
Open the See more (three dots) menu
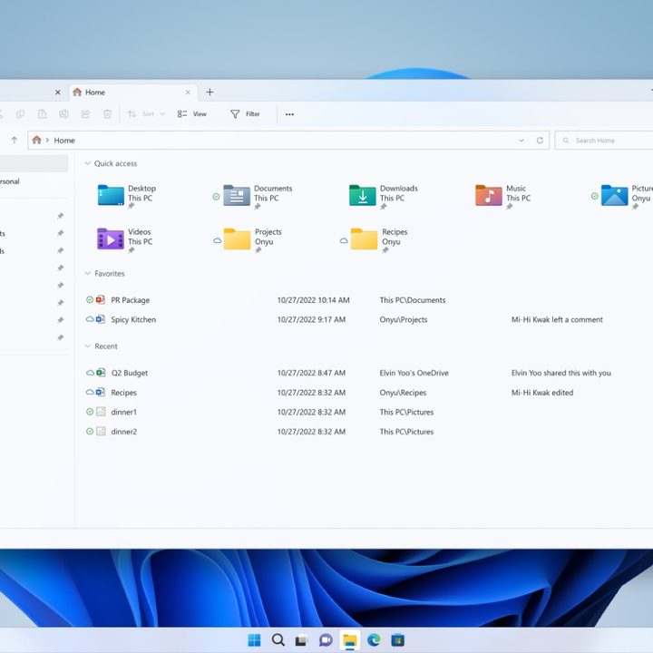pyautogui.click(x=289, y=114)
